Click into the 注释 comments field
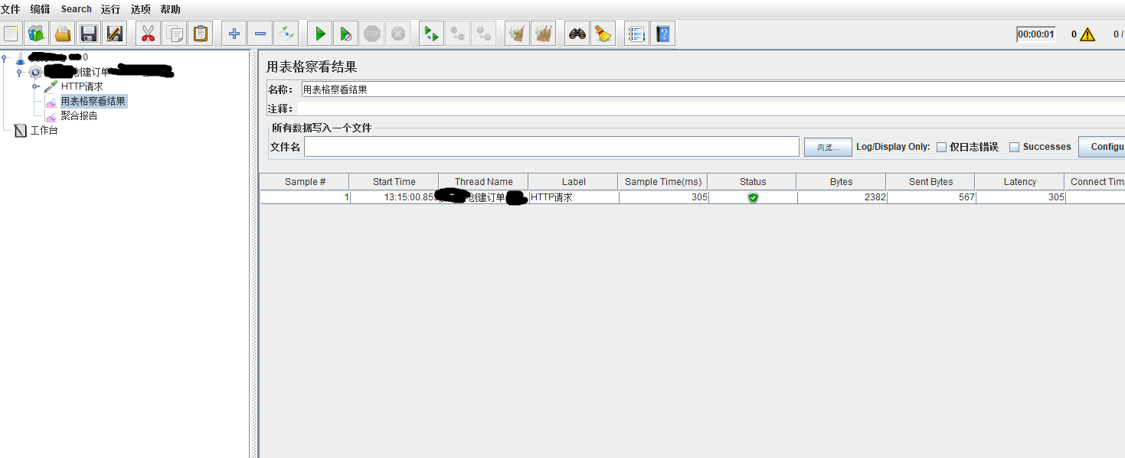This screenshot has width=1125, height=458. coord(712,109)
